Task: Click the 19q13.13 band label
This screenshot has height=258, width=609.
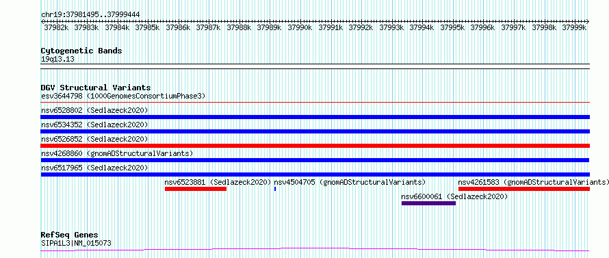Action: tap(57, 60)
